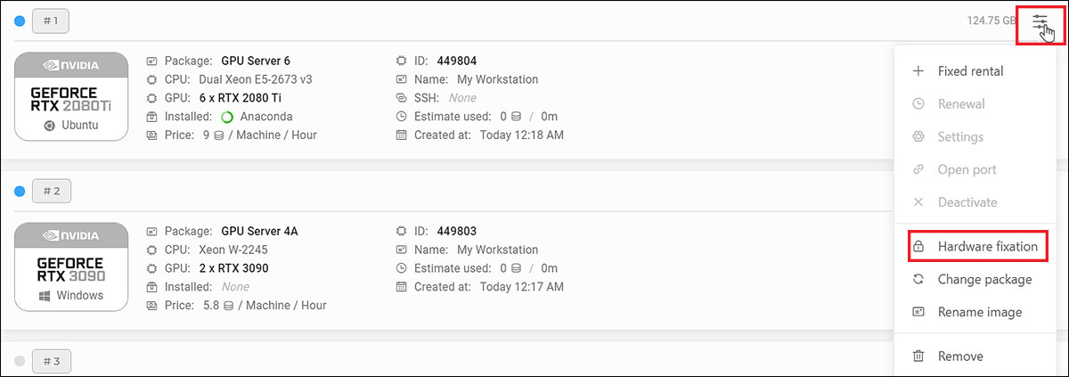Screen dimensions: 1069x377
Task: Click the GeForce RTX 2080Ti Ubuntu thumbnail
Action: [x=69, y=97]
